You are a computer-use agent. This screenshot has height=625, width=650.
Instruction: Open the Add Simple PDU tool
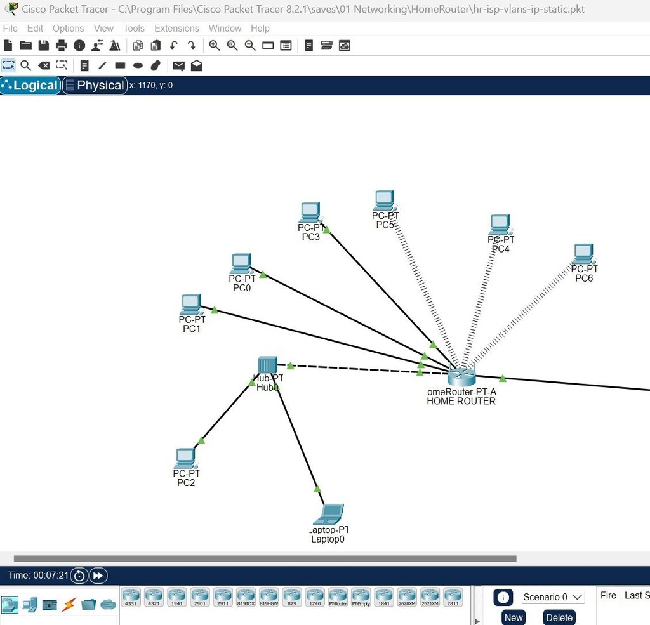[x=178, y=65]
